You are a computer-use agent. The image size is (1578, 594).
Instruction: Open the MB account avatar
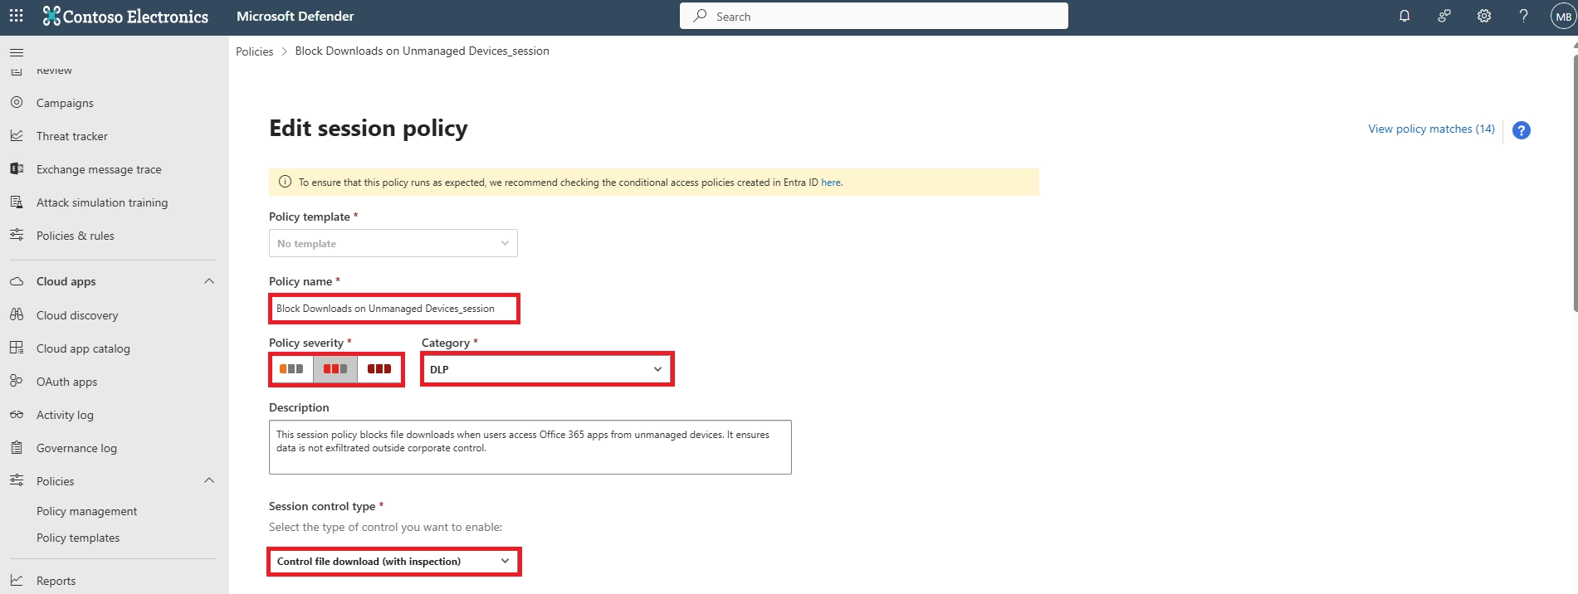point(1563,16)
